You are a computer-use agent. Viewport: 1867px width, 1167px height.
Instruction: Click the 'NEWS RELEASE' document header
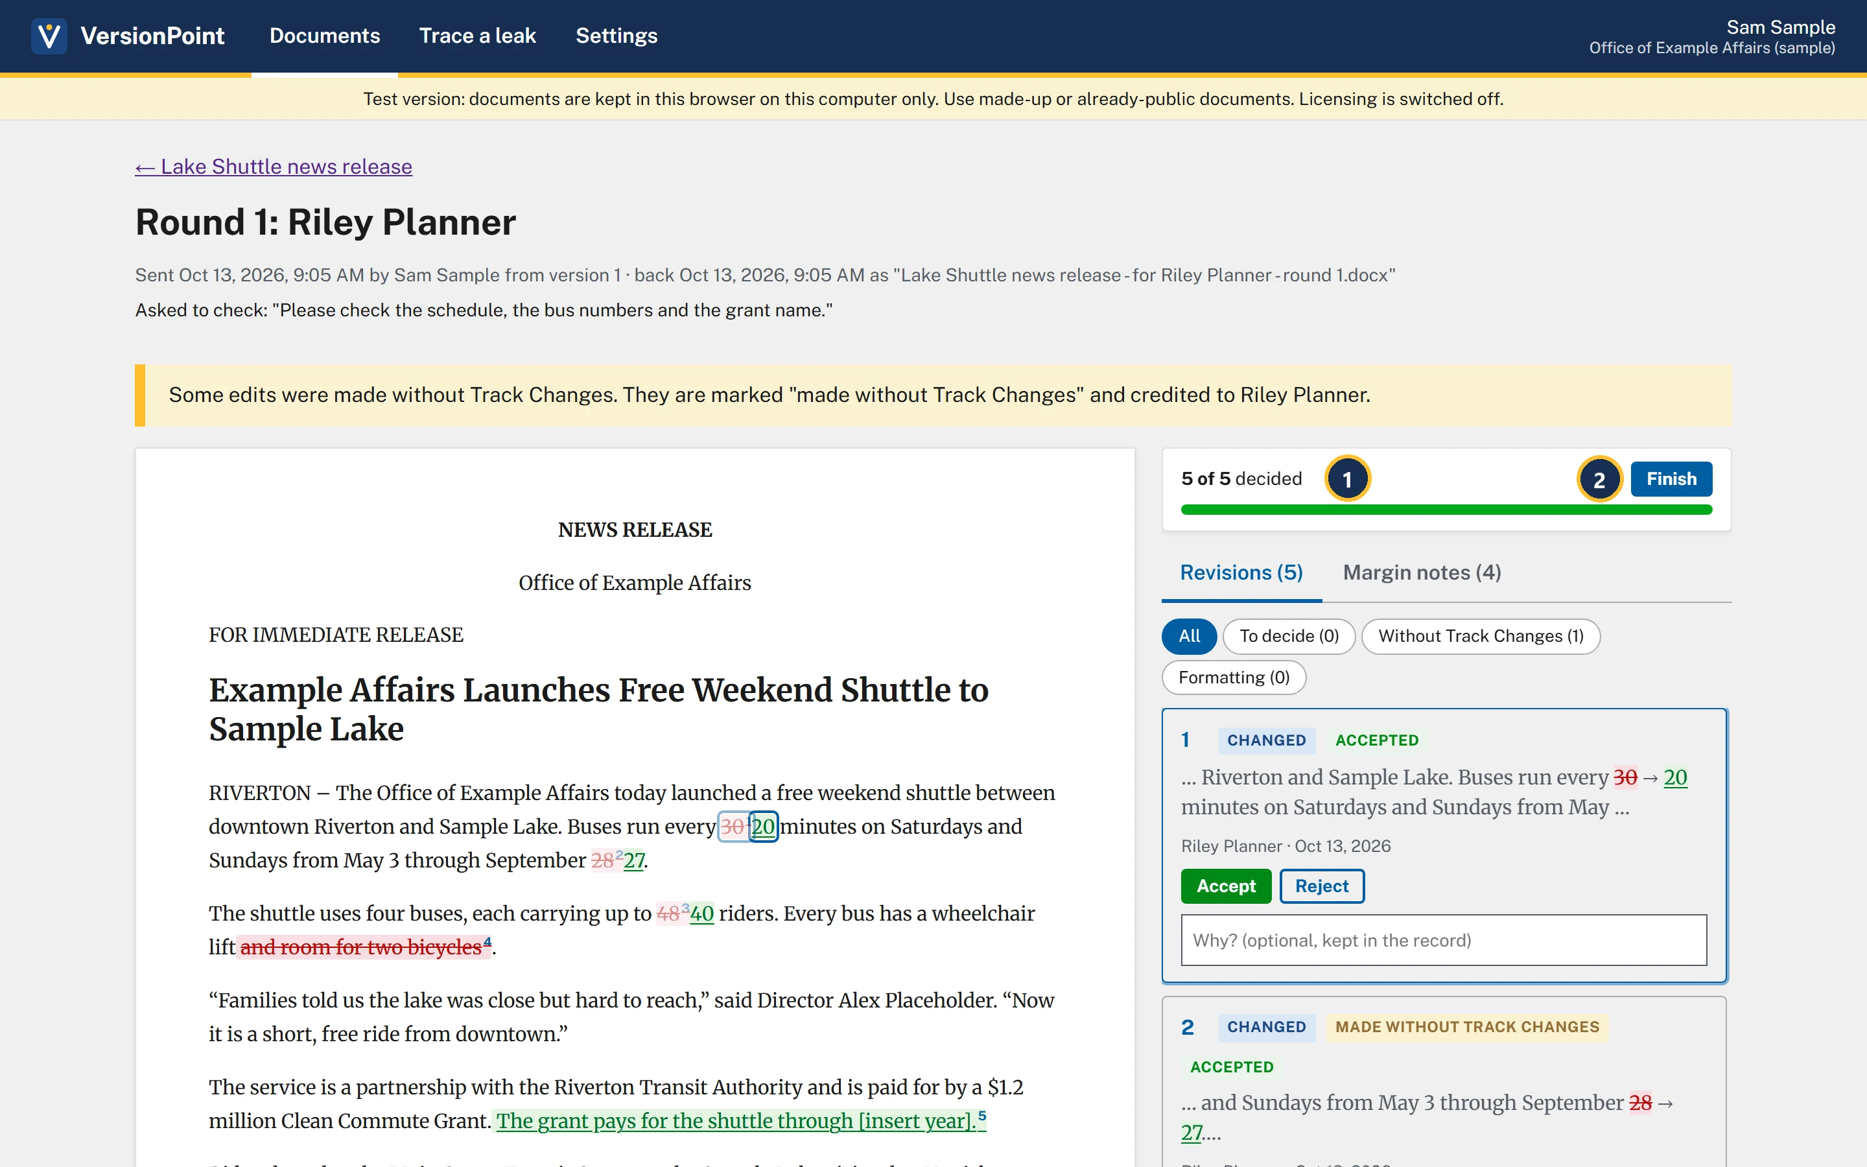click(634, 530)
